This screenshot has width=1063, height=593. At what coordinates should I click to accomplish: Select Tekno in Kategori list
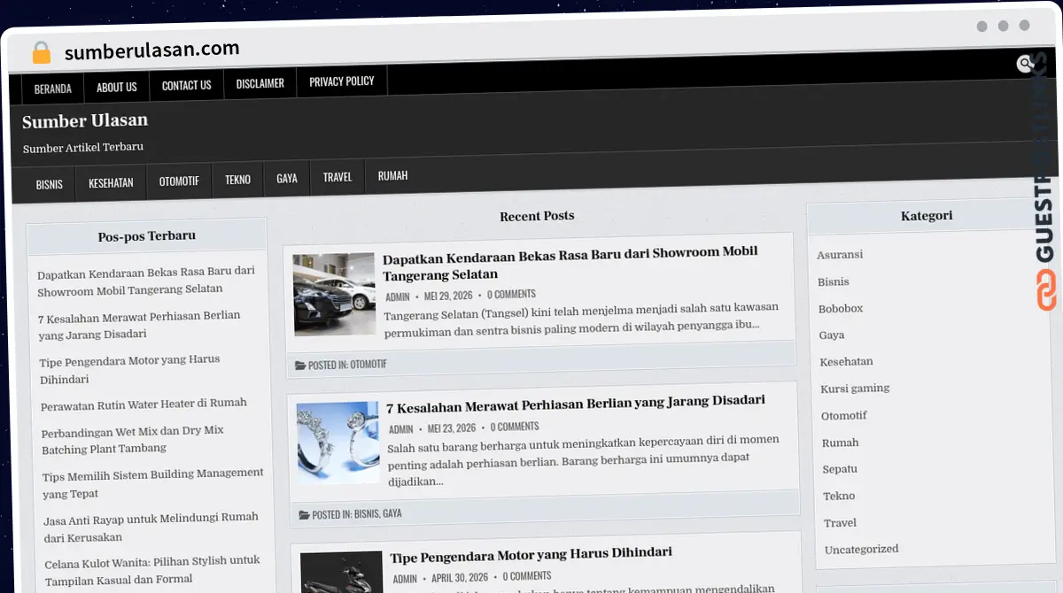point(839,496)
